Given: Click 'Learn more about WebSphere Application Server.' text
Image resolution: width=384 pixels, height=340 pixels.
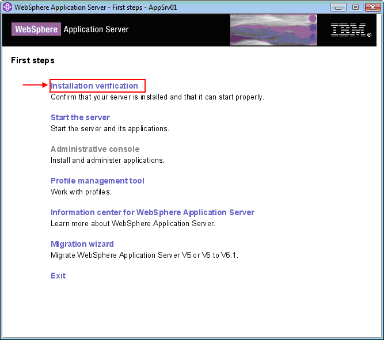Looking at the screenshot, I should coord(133,223).
